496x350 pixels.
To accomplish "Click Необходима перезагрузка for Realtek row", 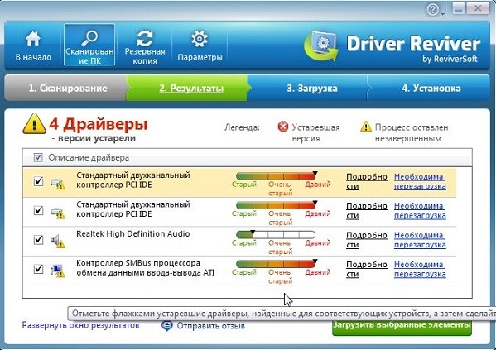I will pyautogui.click(x=420, y=240).
